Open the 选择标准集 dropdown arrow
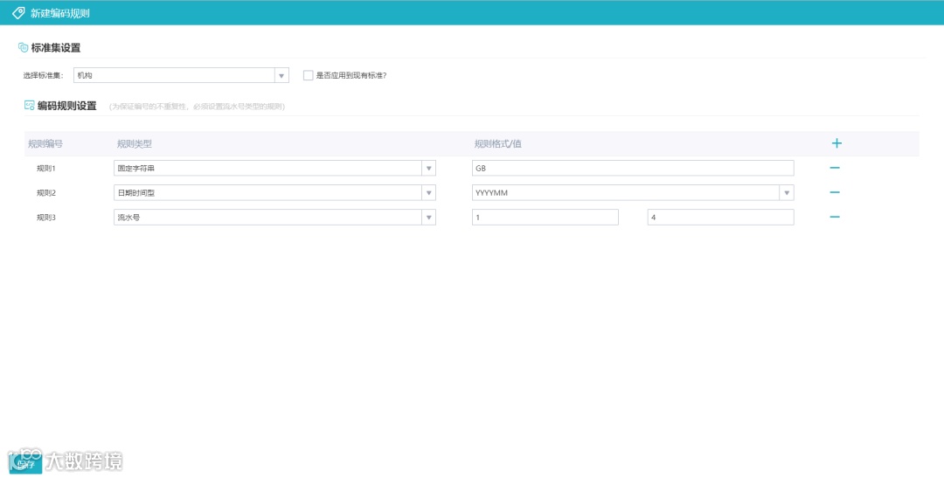Viewport: 944px width, 478px height. coord(281,75)
